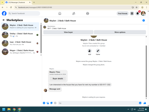This screenshot has height=112, width=149.
Task: Select the Waylon - 2 Beds 1 Bath House chat
Action: point(20,27)
